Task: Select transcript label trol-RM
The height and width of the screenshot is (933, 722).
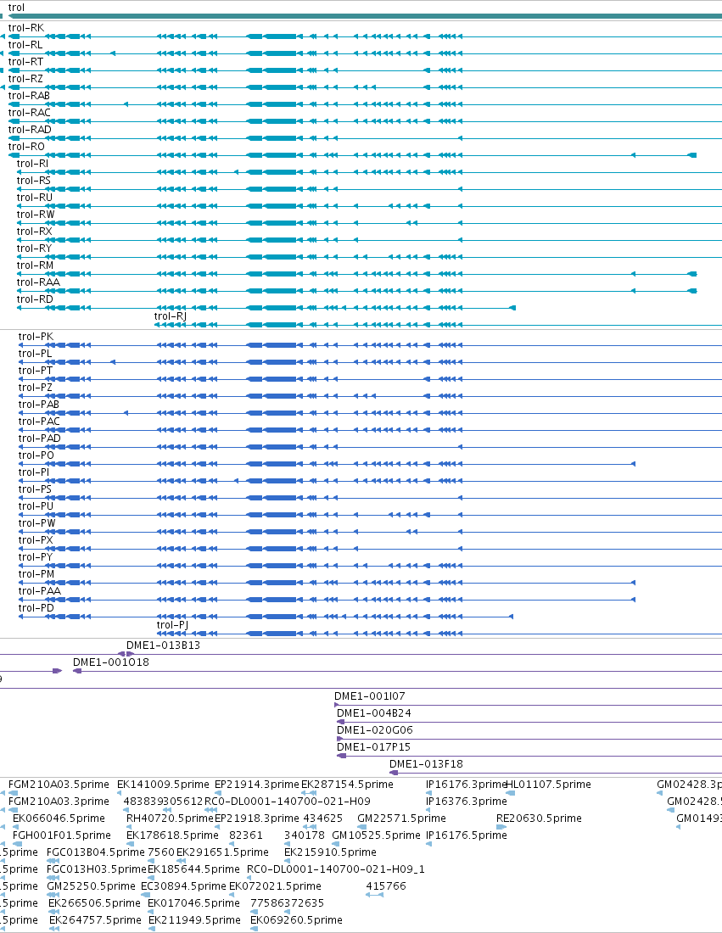Action: point(35,265)
